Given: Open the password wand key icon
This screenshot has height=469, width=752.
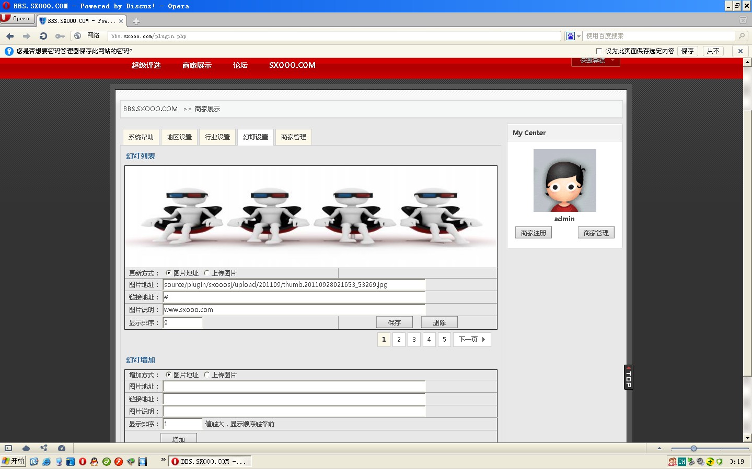Looking at the screenshot, I should [x=60, y=36].
